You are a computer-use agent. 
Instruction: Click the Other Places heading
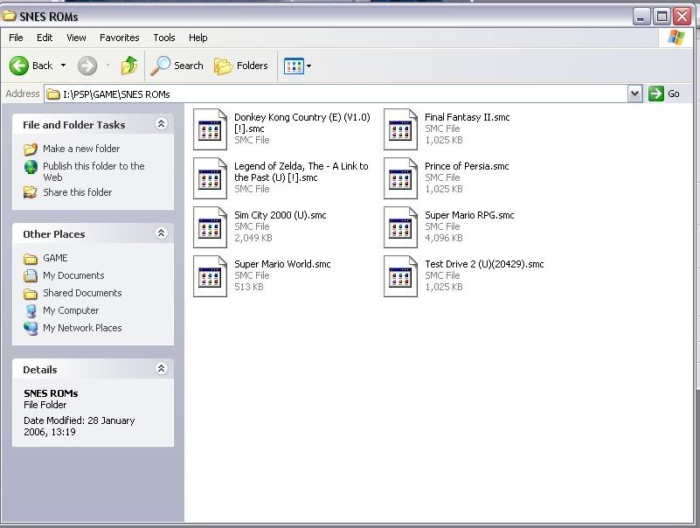(x=54, y=234)
